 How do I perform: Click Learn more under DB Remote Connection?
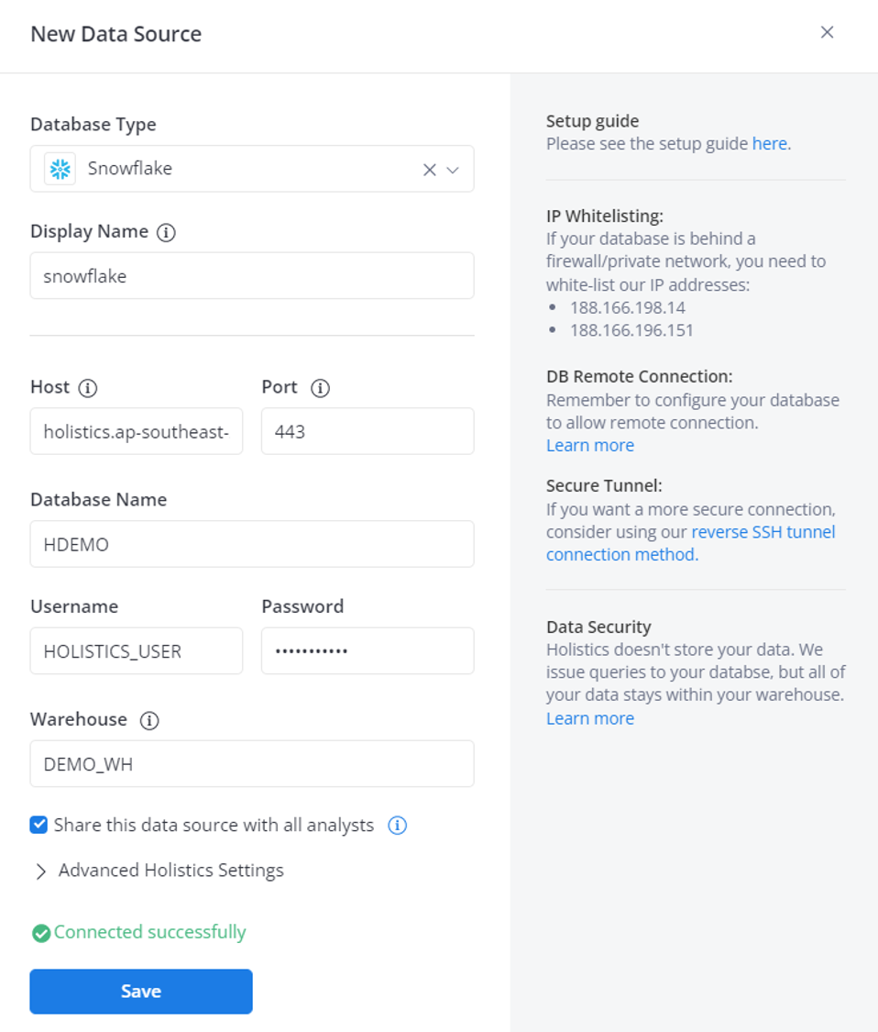point(589,445)
